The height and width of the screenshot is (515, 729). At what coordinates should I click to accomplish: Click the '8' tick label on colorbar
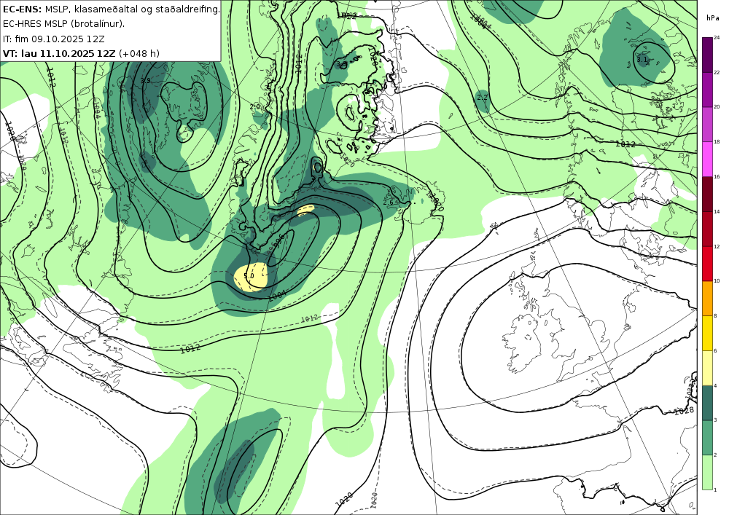click(715, 316)
